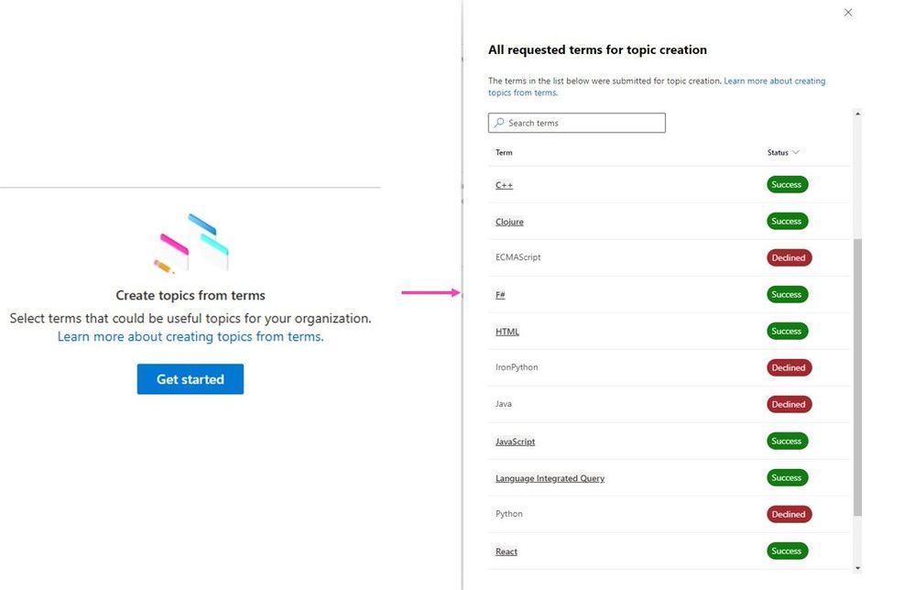Click the Declined badge for ECMAScript
The image size is (915, 590).
(x=789, y=258)
